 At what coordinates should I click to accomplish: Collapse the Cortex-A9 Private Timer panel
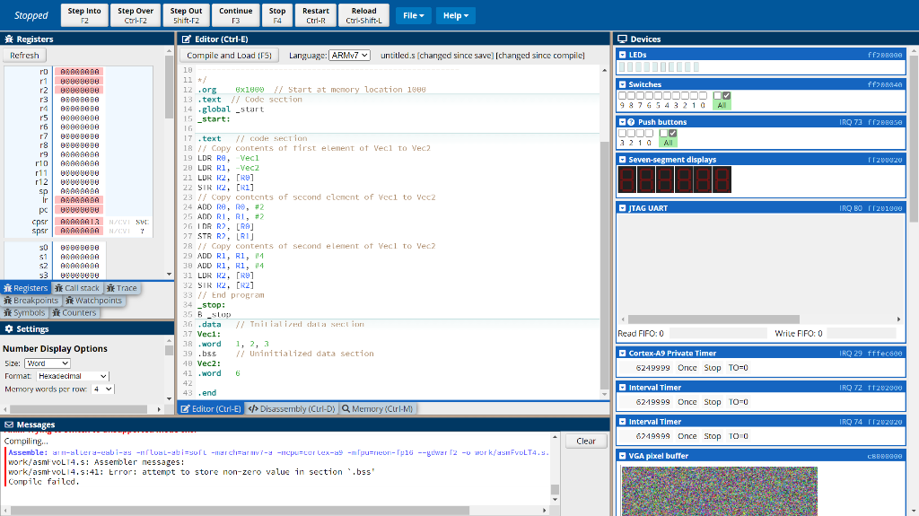(x=623, y=354)
